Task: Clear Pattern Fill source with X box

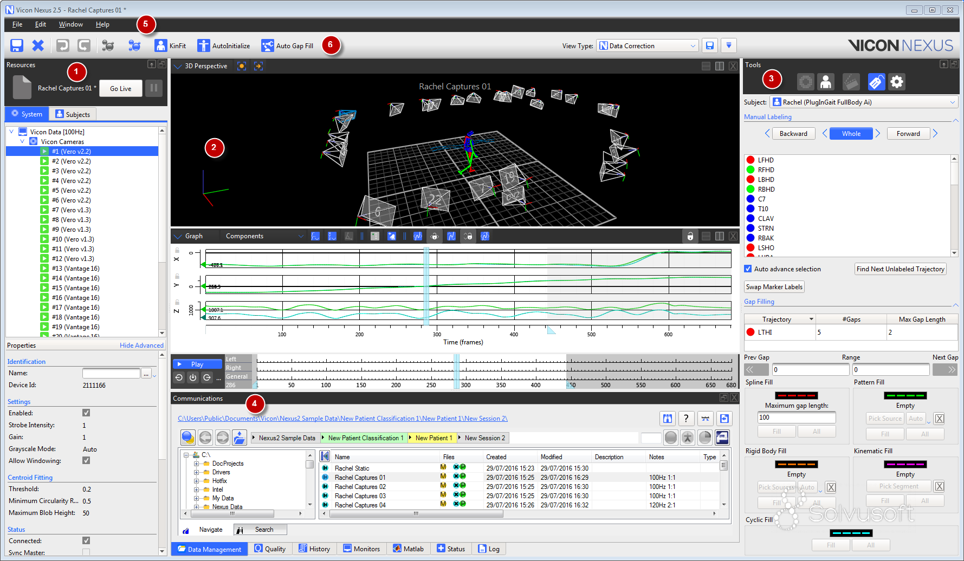Action: point(940,419)
